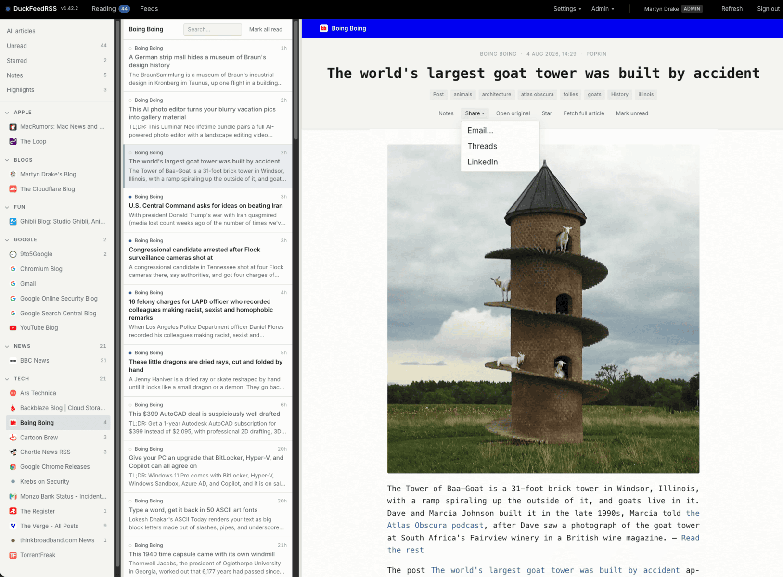
Task: Click The Cloudflare Blog icon
Action: [13, 189]
